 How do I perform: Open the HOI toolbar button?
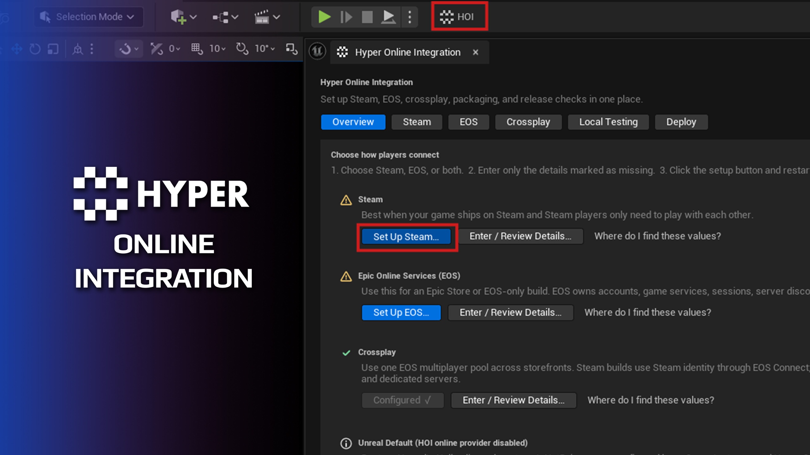click(459, 16)
